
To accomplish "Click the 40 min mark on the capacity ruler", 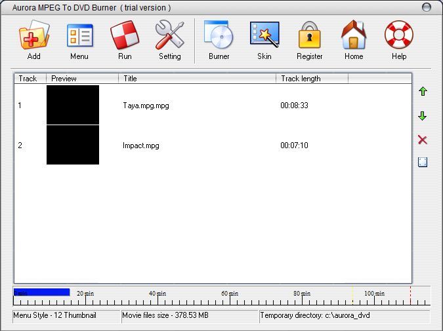I will [x=158, y=294].
